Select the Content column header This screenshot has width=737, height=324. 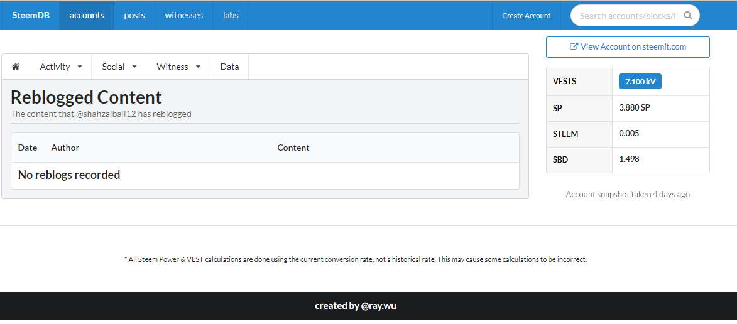pos(293,148)
